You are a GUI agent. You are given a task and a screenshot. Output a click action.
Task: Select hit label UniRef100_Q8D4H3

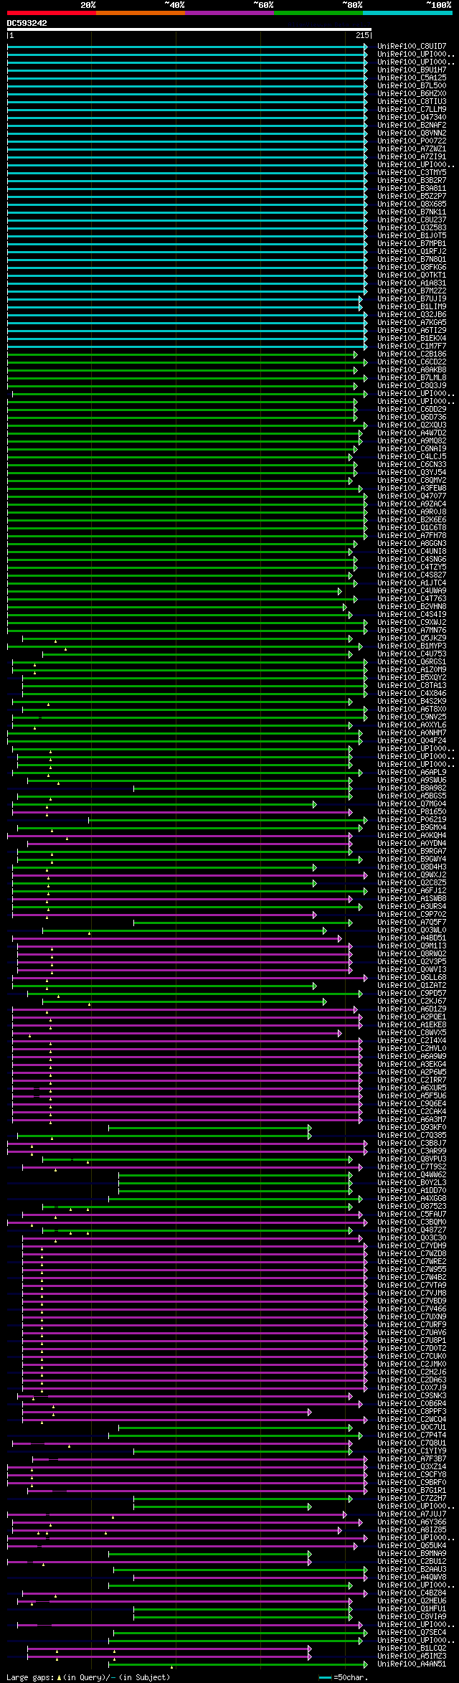click(412, 867)
